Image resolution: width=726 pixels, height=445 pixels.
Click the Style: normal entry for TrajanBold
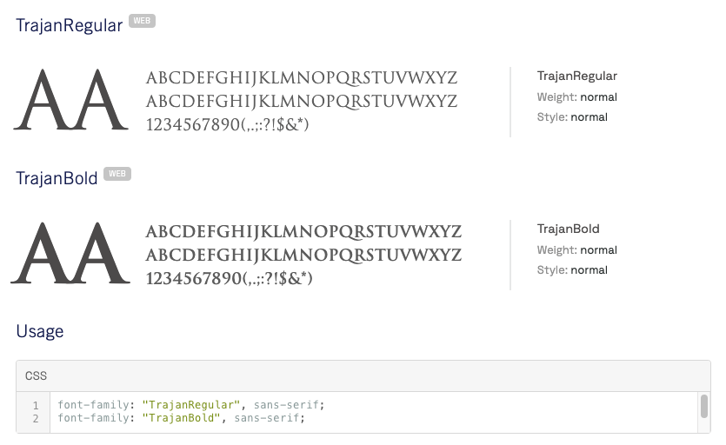pos(572,270)
